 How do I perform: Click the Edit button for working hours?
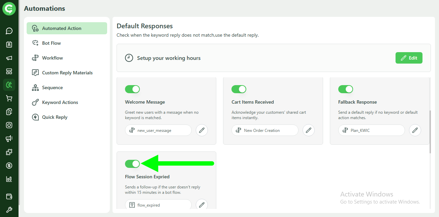[x=409, y=58]
